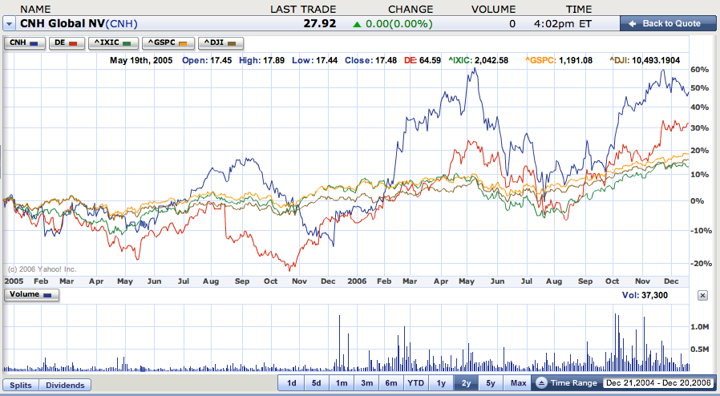The height and width of the screenshot is (396, 720).
Task: Select the YTD time range
Action: 416,382
